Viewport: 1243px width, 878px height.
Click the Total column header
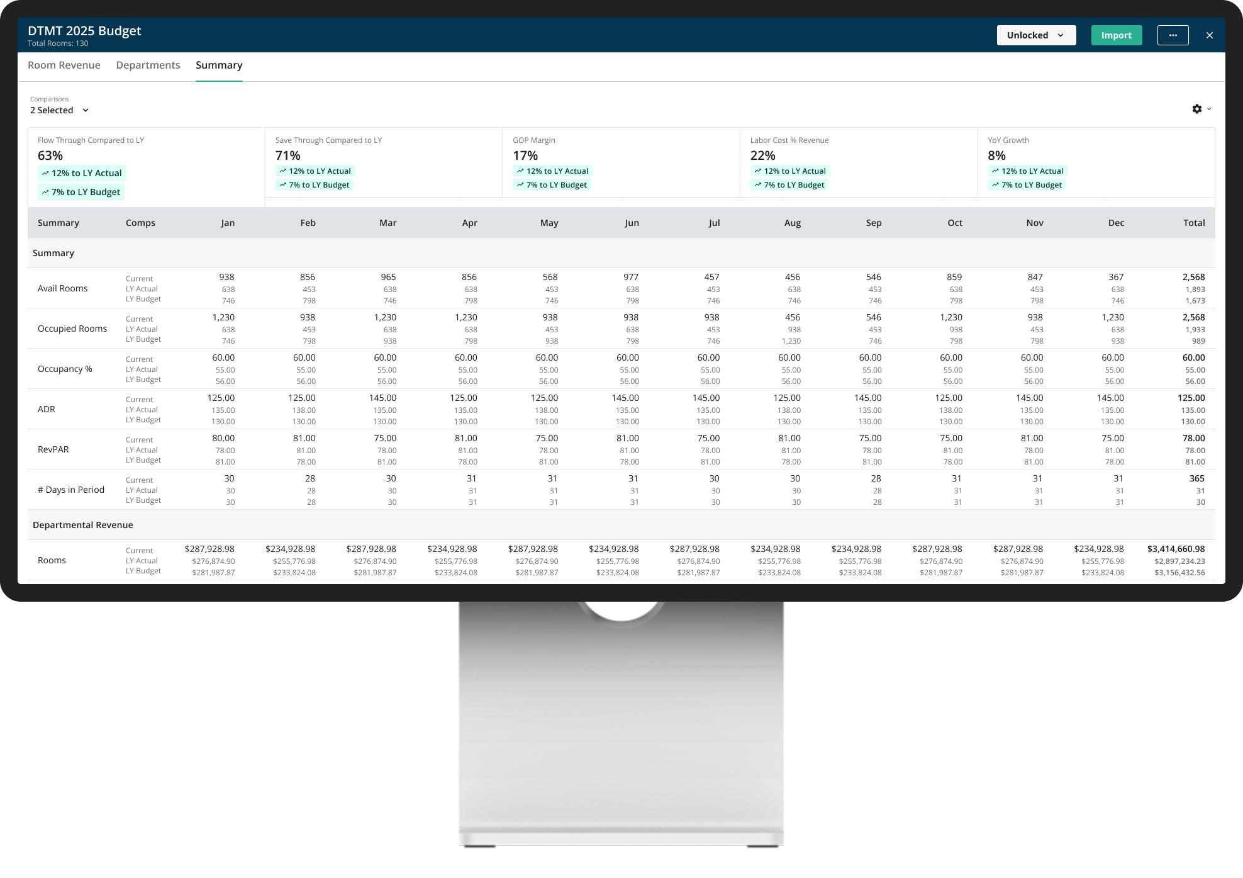click(1193, 223)
